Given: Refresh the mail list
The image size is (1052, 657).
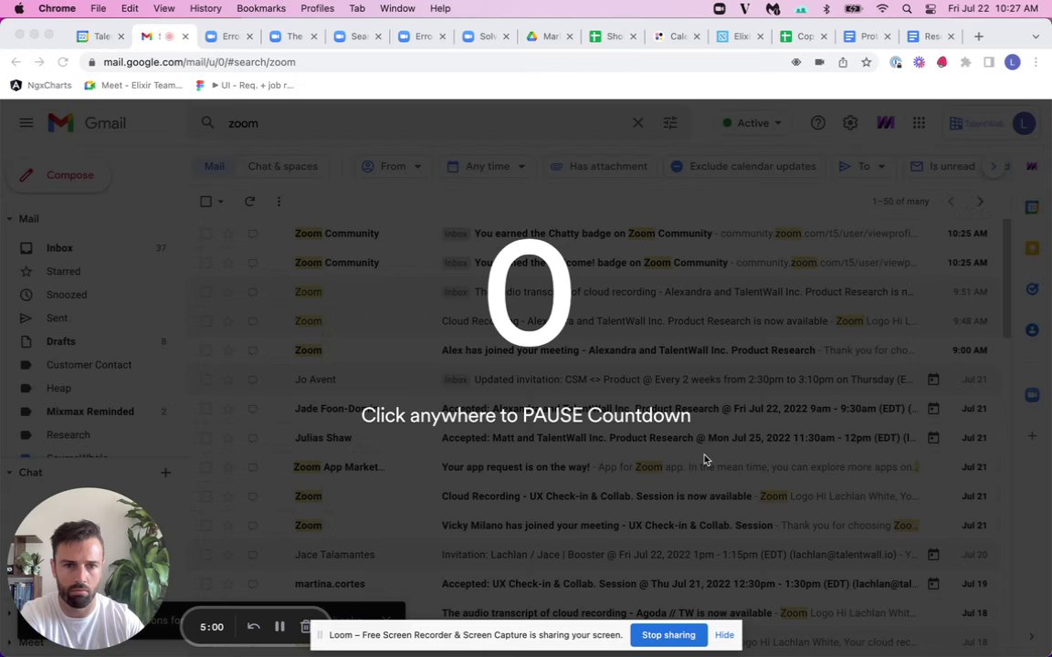Looking at the screenshot, I should 249,201.
